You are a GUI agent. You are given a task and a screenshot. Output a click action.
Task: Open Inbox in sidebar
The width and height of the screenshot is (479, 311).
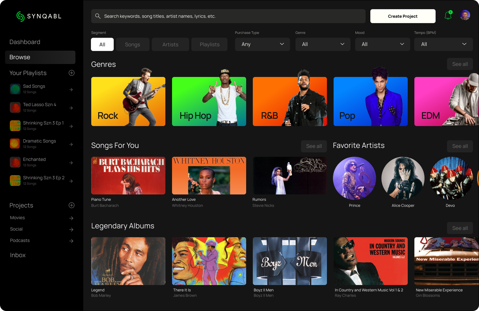click(18, 255)
